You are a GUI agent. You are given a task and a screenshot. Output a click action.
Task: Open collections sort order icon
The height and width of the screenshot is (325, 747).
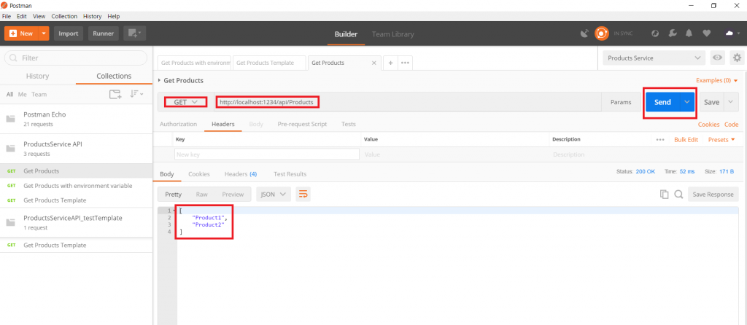point(136,94)
